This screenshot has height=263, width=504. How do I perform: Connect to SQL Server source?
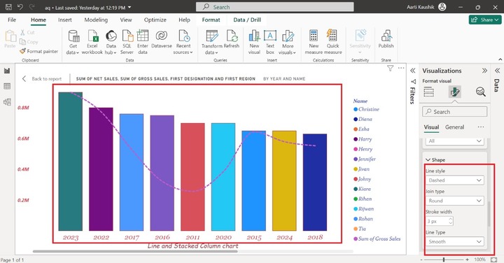click(127, 42)
